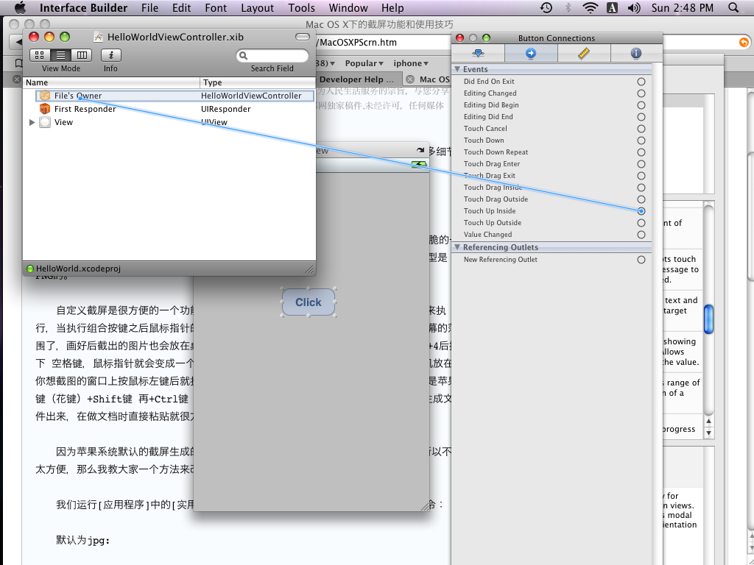Open the Apple menu
Screen dimensions: 754x565
20,7
